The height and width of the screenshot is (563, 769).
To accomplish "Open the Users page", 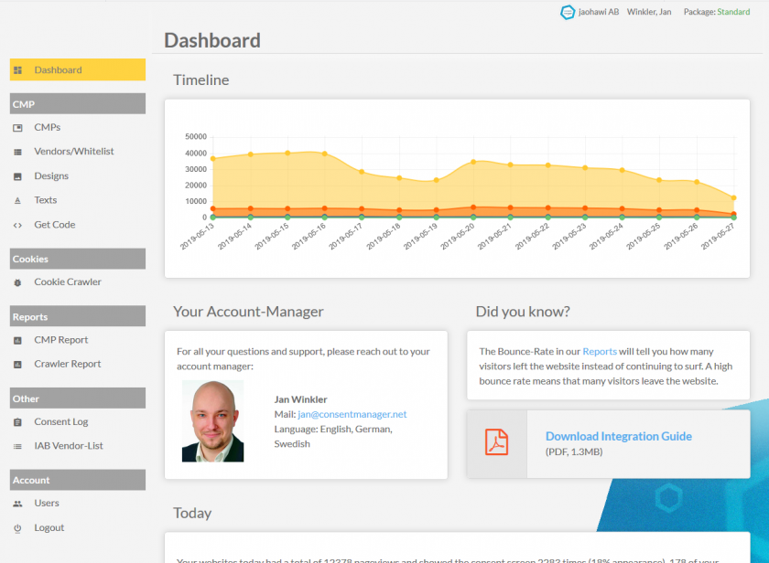I will pyautogui.click(x=46, y=503).
